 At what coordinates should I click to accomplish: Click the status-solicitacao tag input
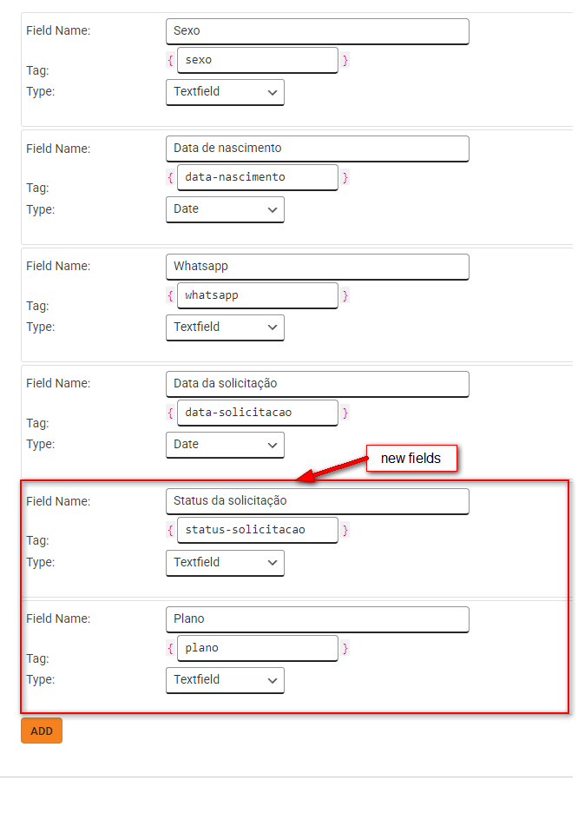tap(257, 530)
